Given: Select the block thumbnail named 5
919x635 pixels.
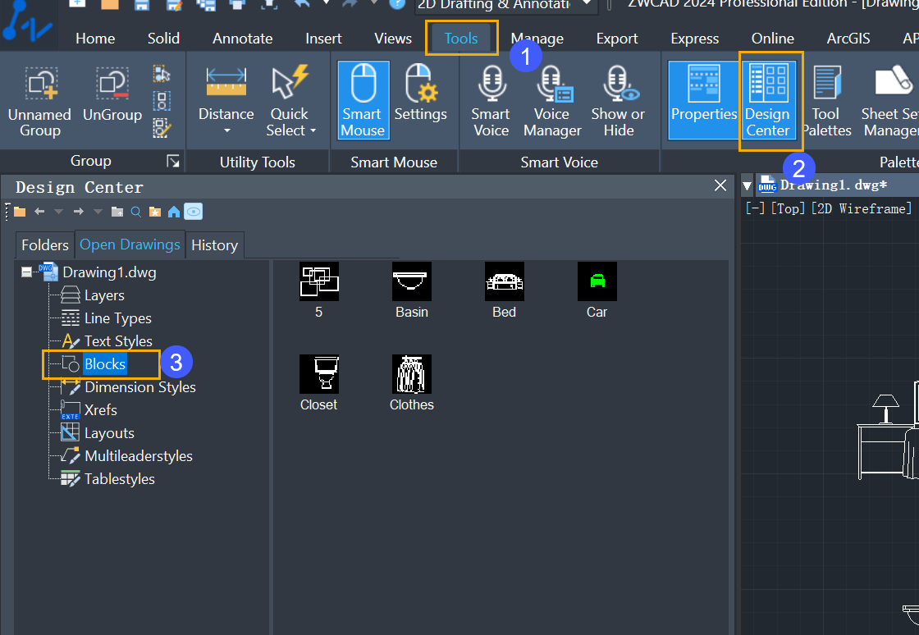Looking at the screenshot, I should pos(319,281).
